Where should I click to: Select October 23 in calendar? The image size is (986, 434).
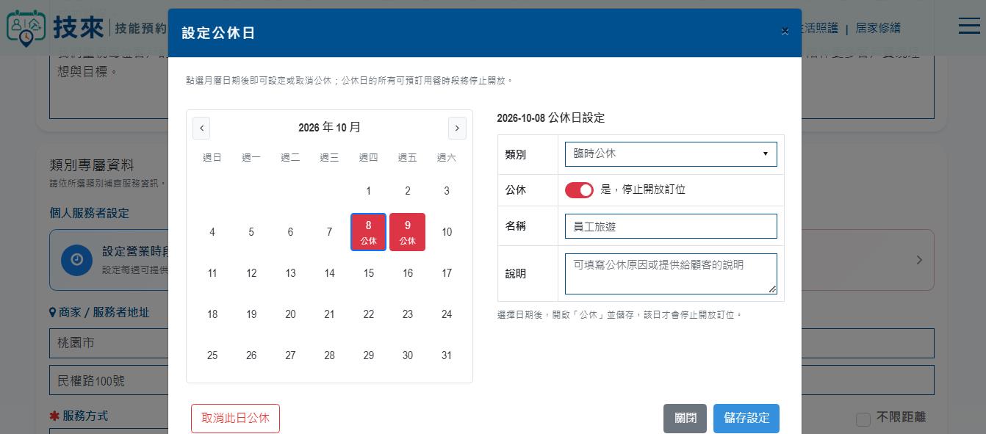[x=408, y=314]
